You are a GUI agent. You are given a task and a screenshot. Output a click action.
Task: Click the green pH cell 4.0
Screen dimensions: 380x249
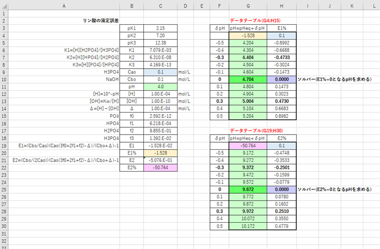pyautogui.click(x=160, y=86)
